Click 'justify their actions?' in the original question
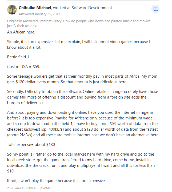This screenshot has height=192, width=172. (22, 26)
